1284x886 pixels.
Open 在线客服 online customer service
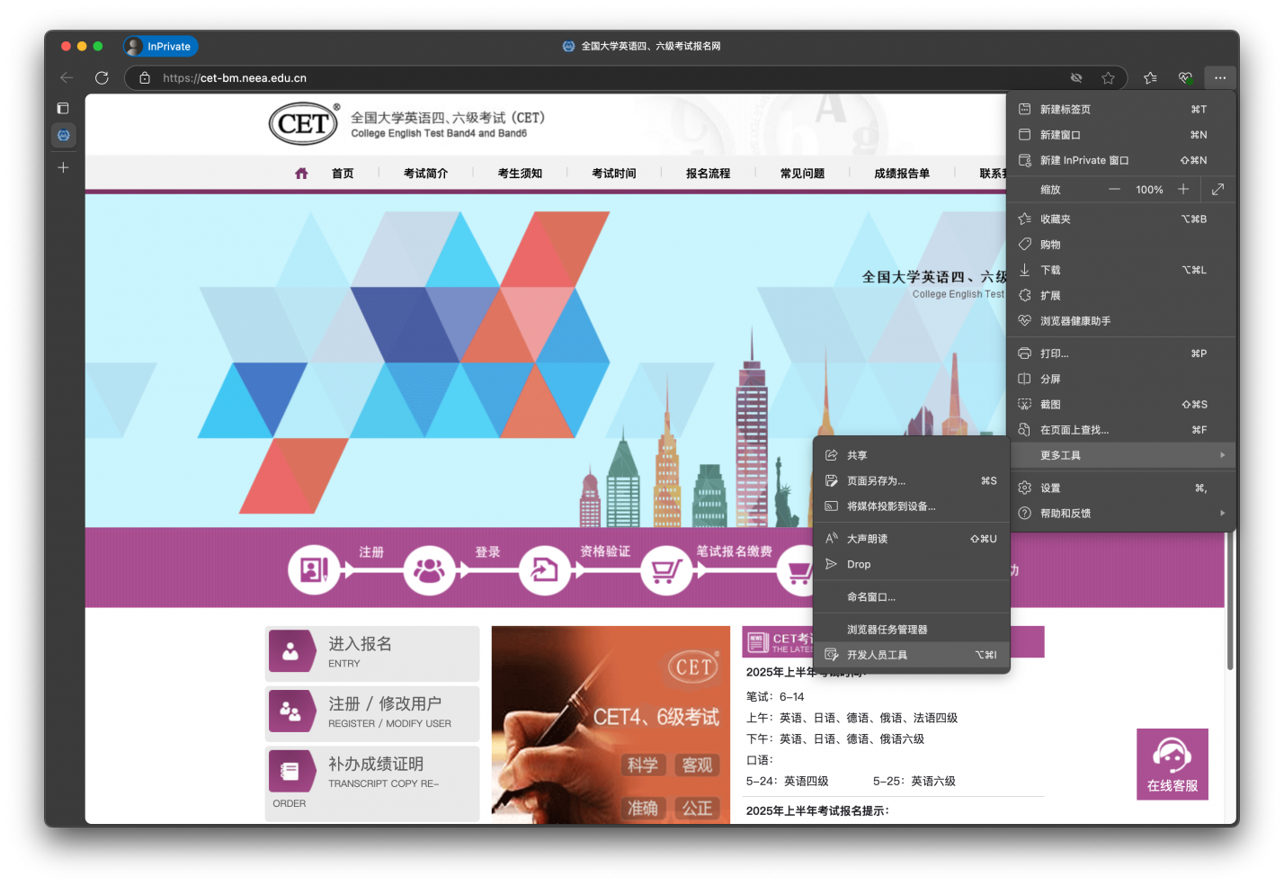1172,764
